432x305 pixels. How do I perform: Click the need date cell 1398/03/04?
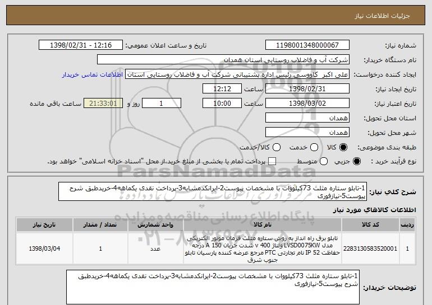(x=44, y=248)
